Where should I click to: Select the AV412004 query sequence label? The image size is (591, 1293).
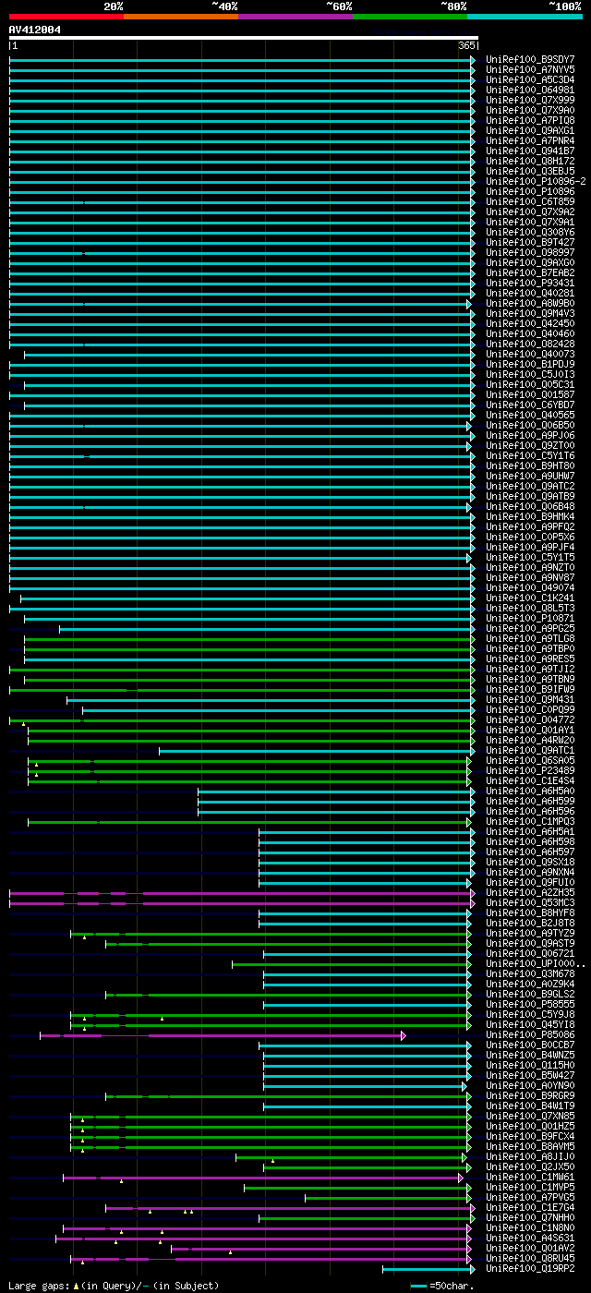point(35,30)
